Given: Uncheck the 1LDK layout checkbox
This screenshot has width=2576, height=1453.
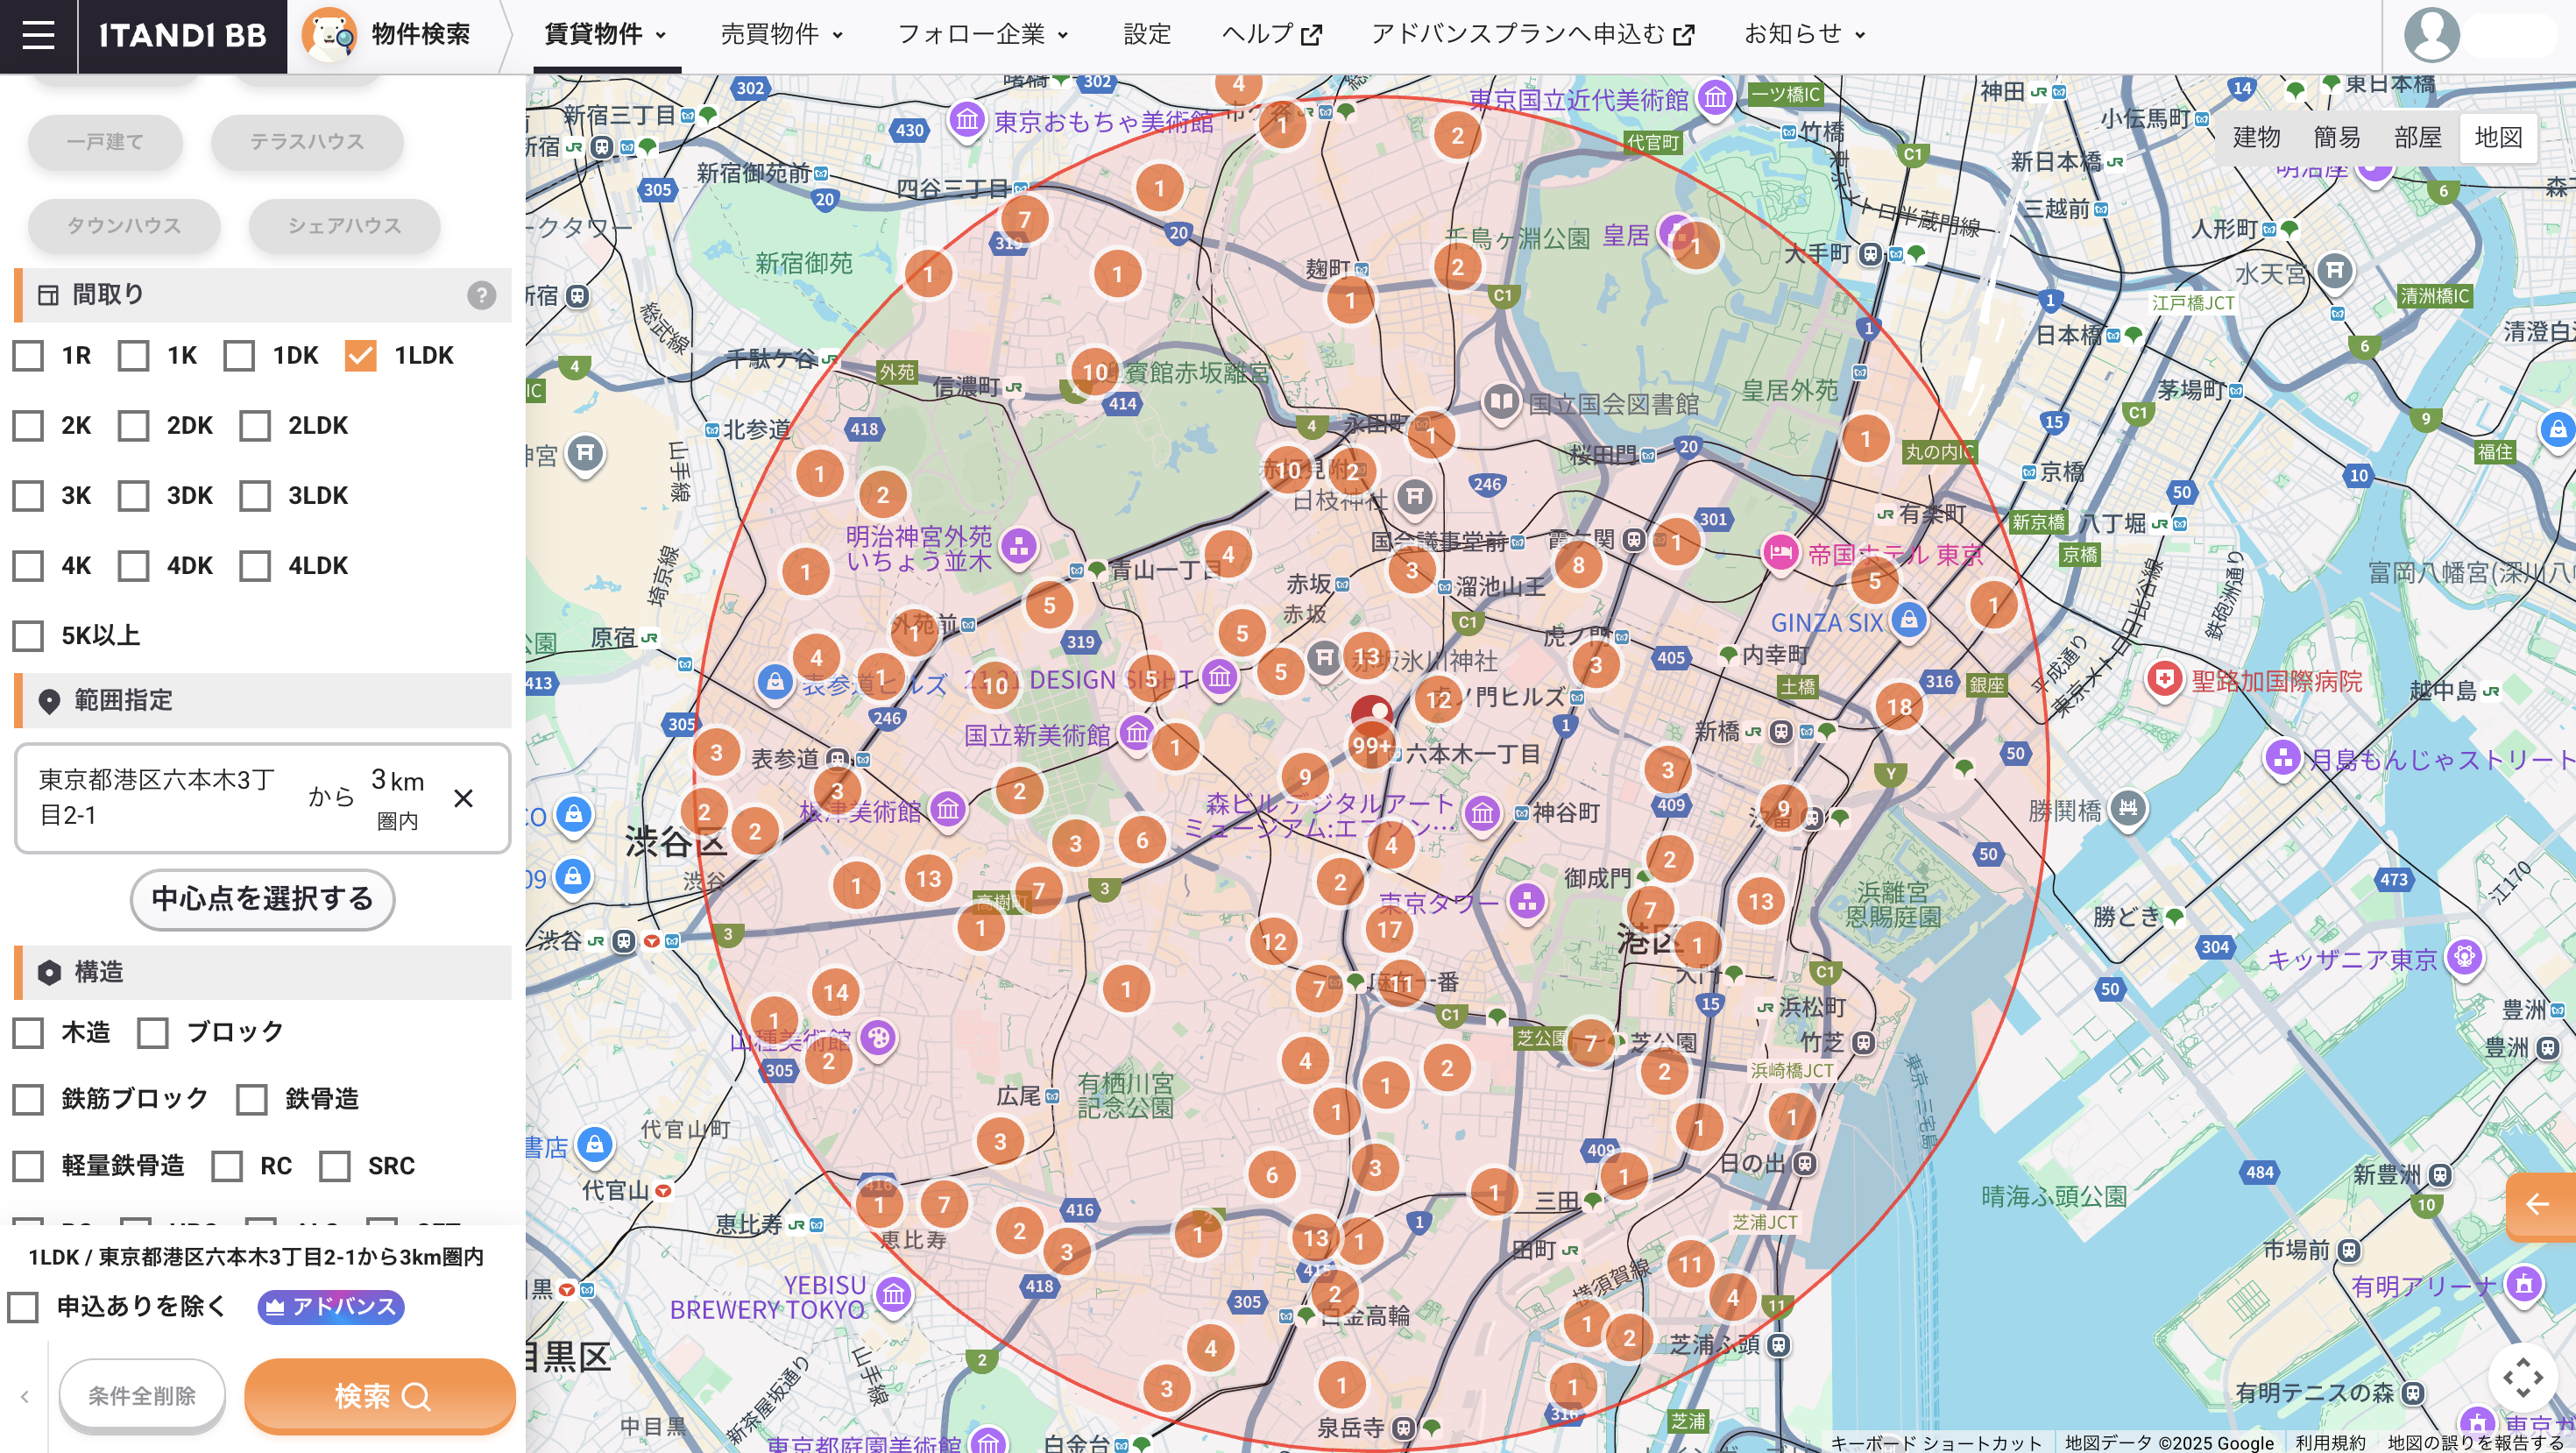Looking at the screenshot, I should coord(360,356).
